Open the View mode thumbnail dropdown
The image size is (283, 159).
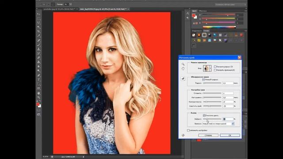coord(207,68)
